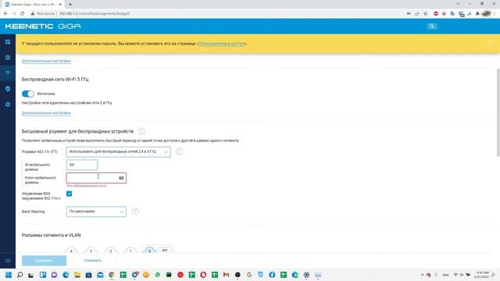Select the Keenetic Giga browser tab
Viewport: 500px width, 281px height.
34,5
